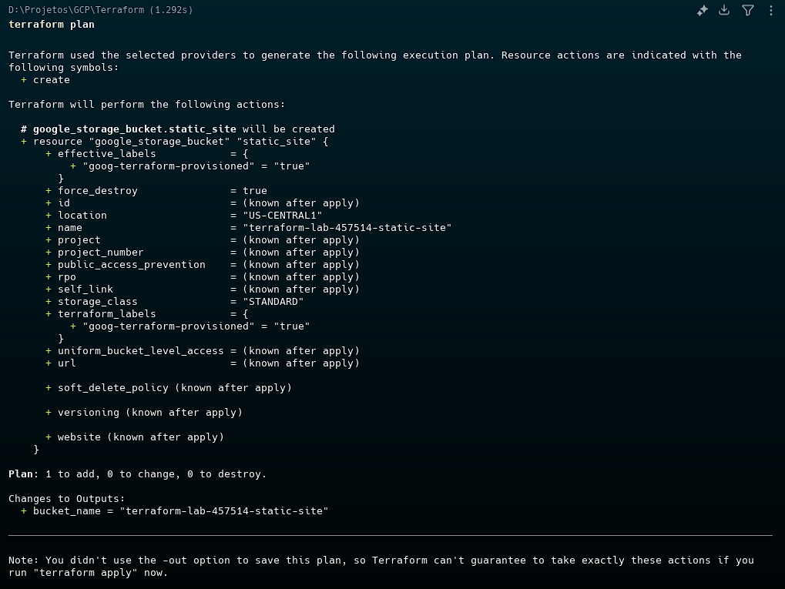Click the download block output icon
Screen dimensions: 785x589
click(724, 11)
